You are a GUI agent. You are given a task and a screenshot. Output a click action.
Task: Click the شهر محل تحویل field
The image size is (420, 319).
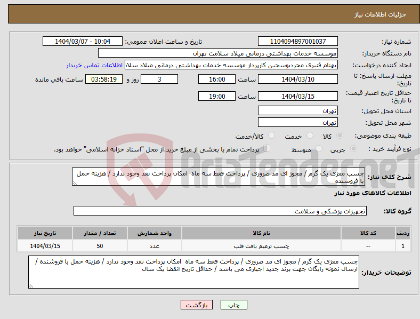click(297, 123)
